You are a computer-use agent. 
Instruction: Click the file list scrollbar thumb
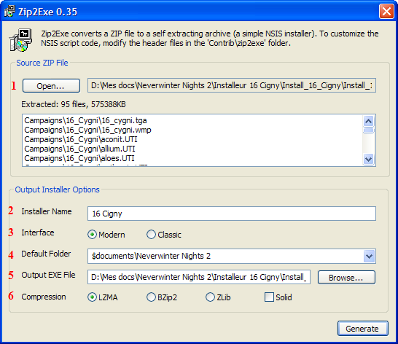point(368,130)
